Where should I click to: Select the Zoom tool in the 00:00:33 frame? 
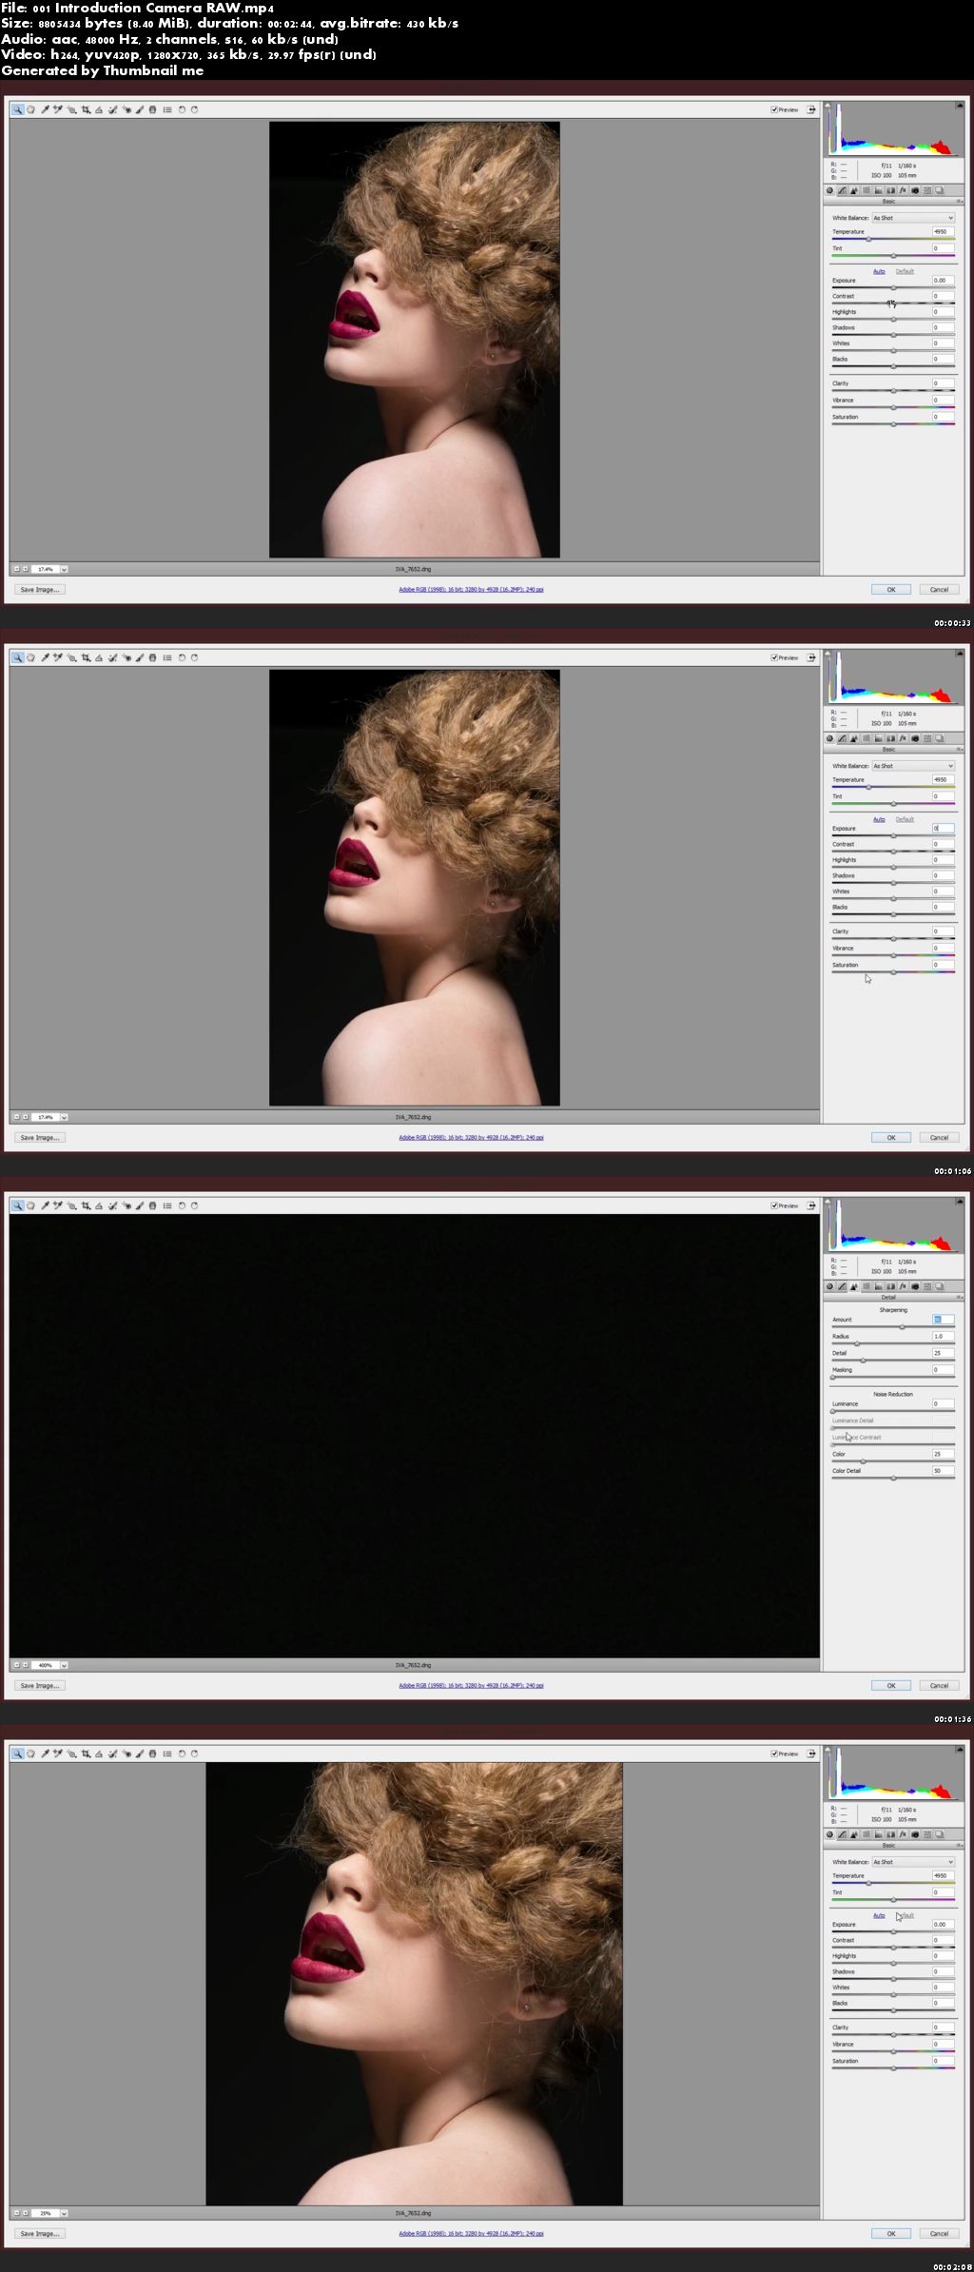[x=17, y=109]
